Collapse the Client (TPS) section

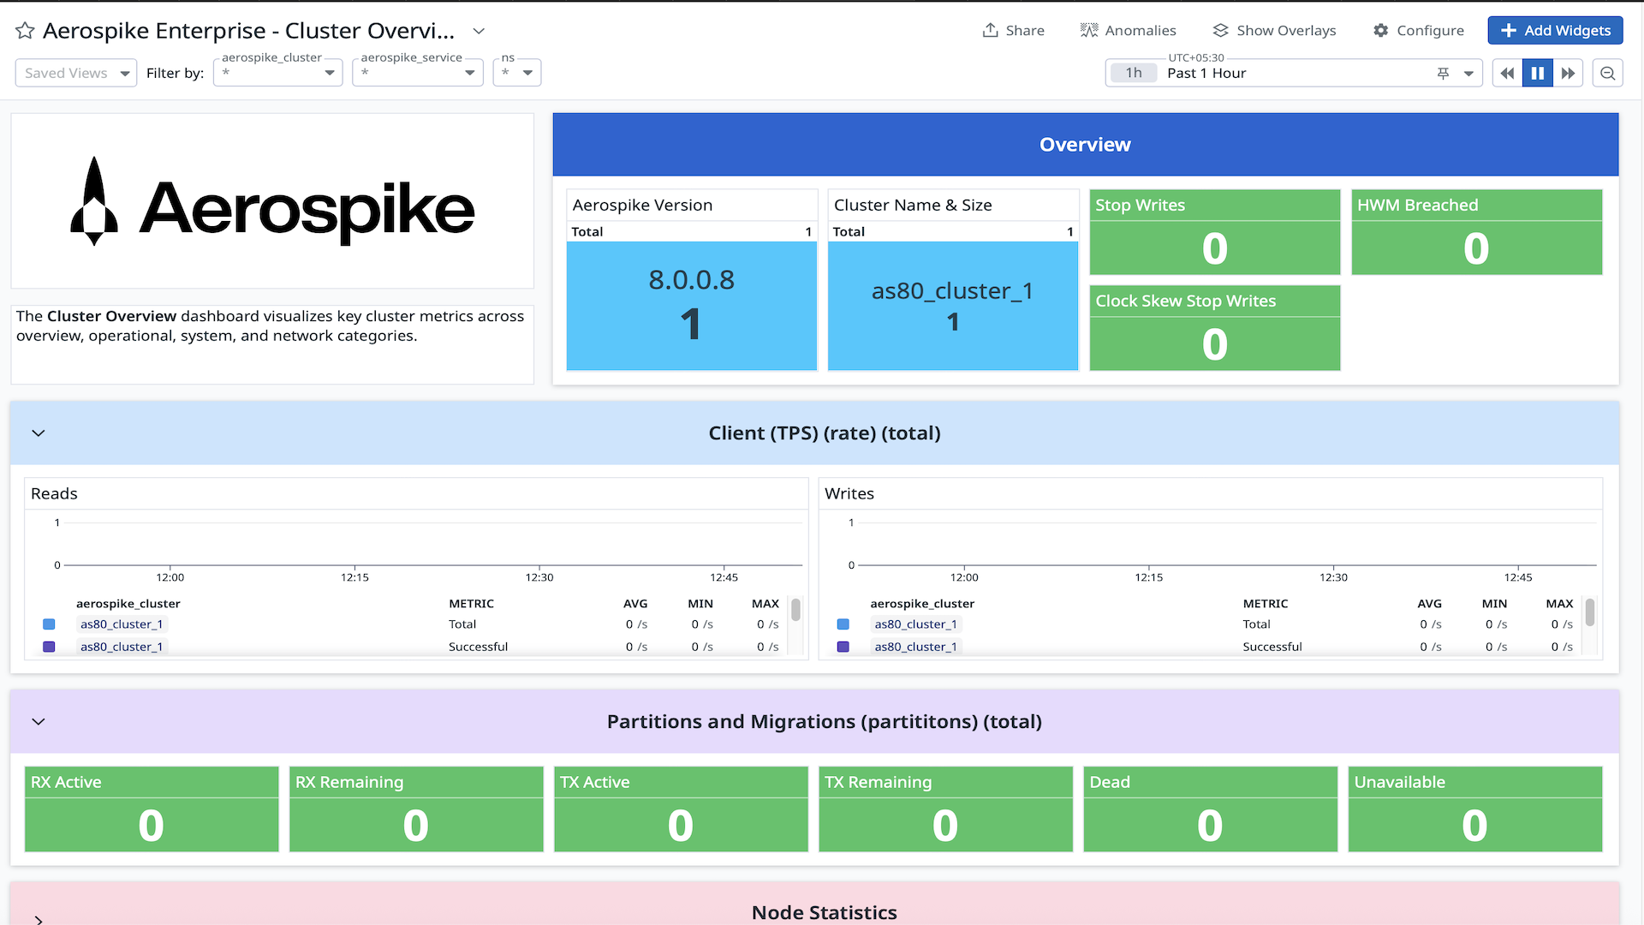(x=39, y=433)
